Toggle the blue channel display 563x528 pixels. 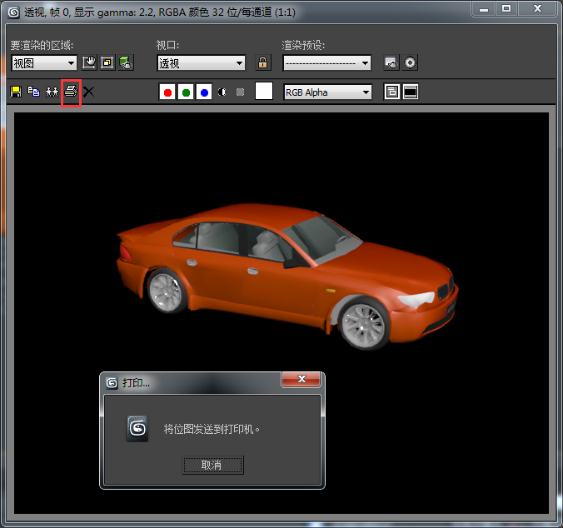204,92
